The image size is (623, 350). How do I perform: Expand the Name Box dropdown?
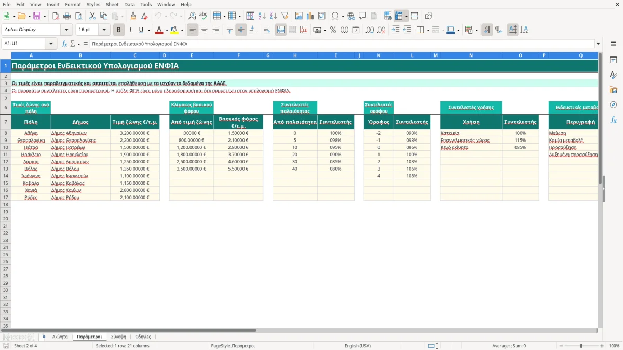[x=51, y=44]
